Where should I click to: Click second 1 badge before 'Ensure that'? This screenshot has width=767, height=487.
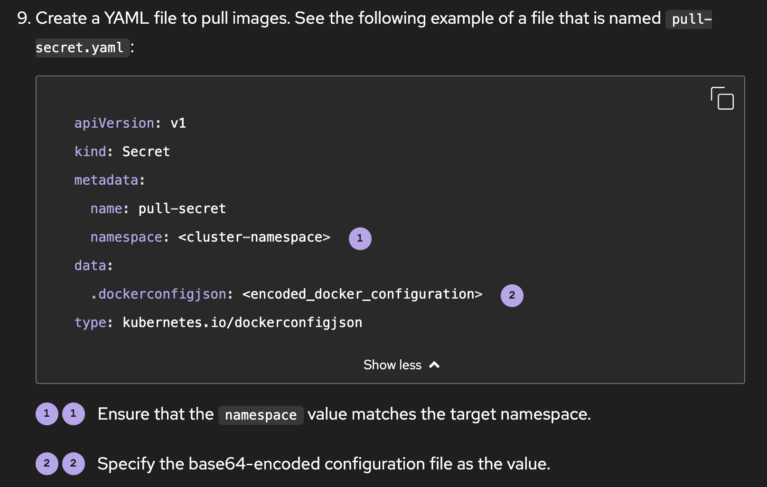click(73, 413)
